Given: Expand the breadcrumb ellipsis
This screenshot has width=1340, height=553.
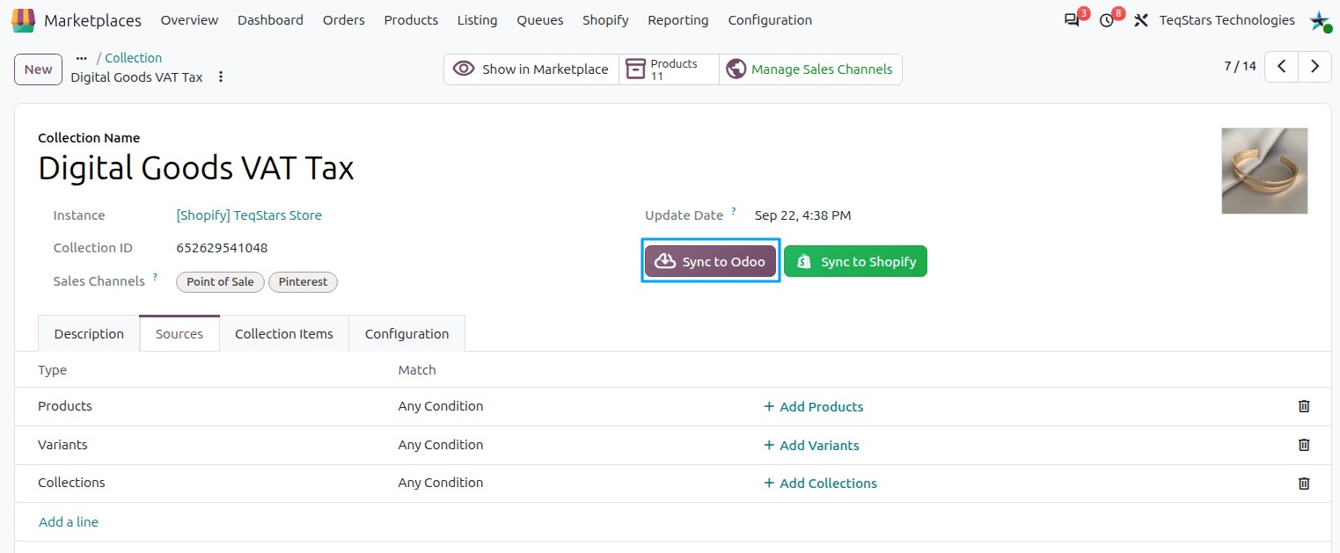Looking at the screenshot, I should 82,58.
